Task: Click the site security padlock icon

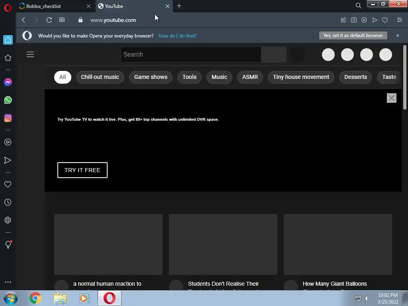Action: click(80, 20)
